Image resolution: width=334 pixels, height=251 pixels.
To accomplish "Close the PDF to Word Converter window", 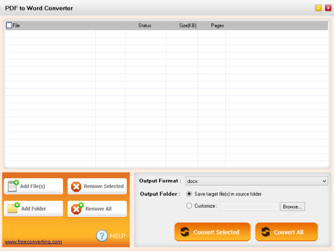I will tap(328, 8).
